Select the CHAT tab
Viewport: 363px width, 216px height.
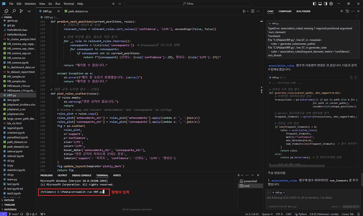(x=270, y=11)
